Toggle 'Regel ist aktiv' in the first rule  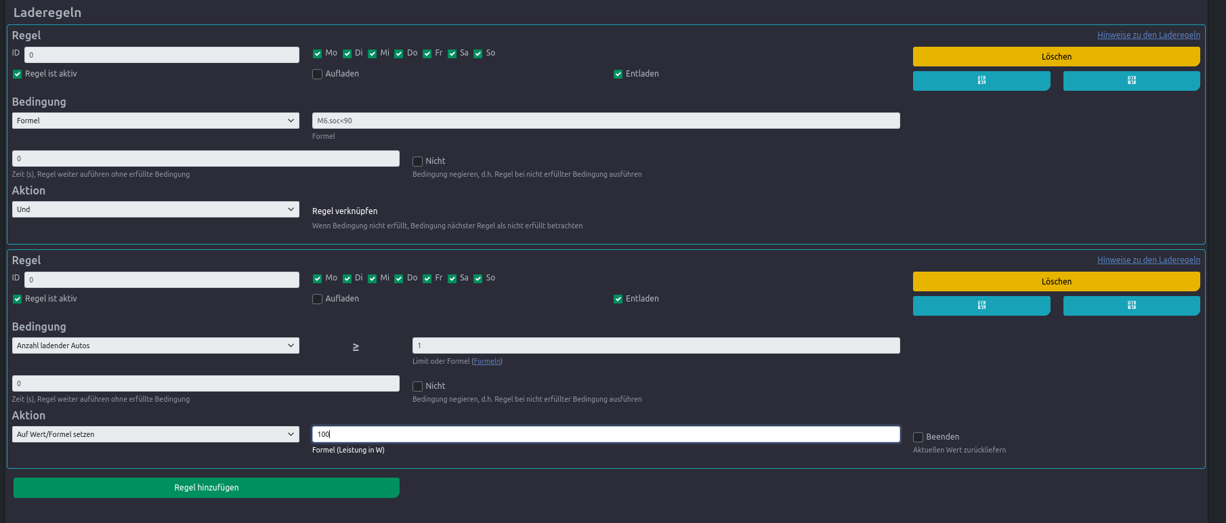click(18, 75)
